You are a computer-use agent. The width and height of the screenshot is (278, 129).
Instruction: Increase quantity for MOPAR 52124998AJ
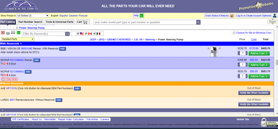pyautogui.click(x=247, y=76)
